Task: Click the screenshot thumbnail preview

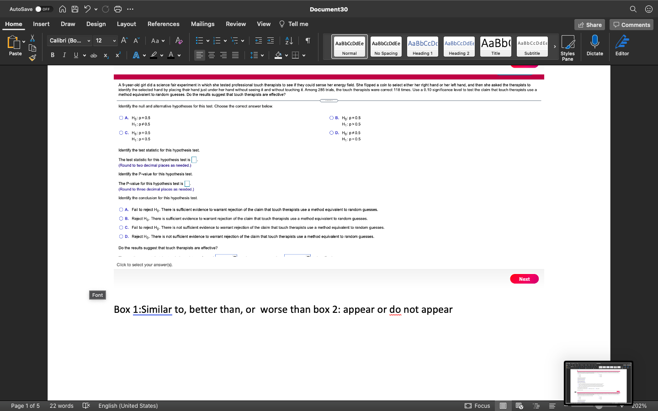Action: (599, 383)
